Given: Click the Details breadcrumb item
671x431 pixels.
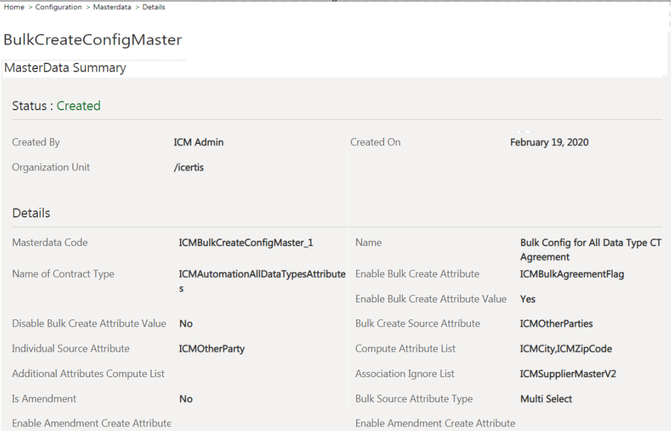Looking at the screenshot, I should click(153, 7).
